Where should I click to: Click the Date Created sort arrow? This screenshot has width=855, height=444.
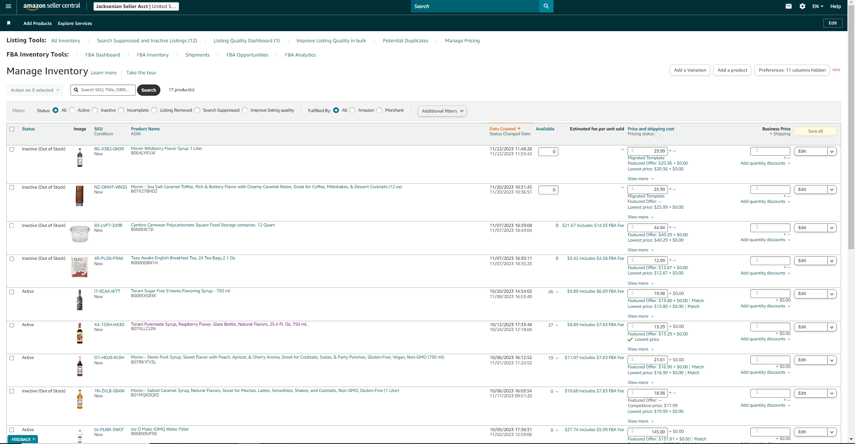point(519,129)
